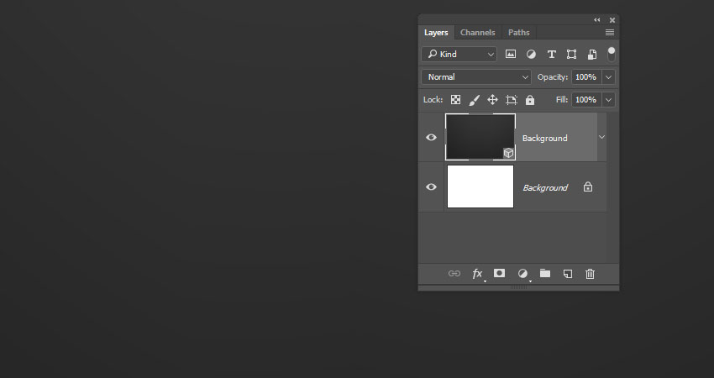Lock all padlock icon
The height and width of the screenshot is (378, 714).
tap(529, 100)
